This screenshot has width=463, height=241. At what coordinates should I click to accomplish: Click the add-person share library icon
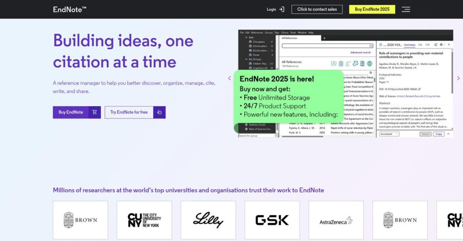pyautogui.click(x=348, y=64)
